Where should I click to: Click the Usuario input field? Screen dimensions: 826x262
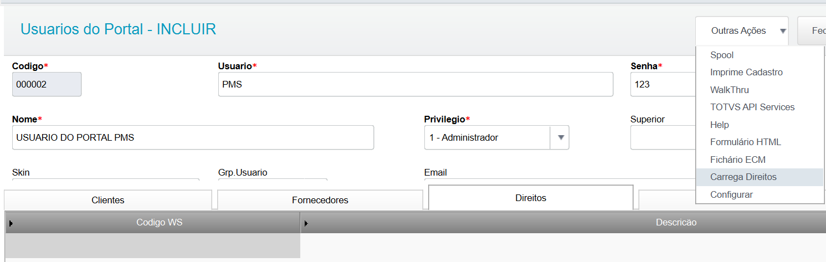click(415, 85)
